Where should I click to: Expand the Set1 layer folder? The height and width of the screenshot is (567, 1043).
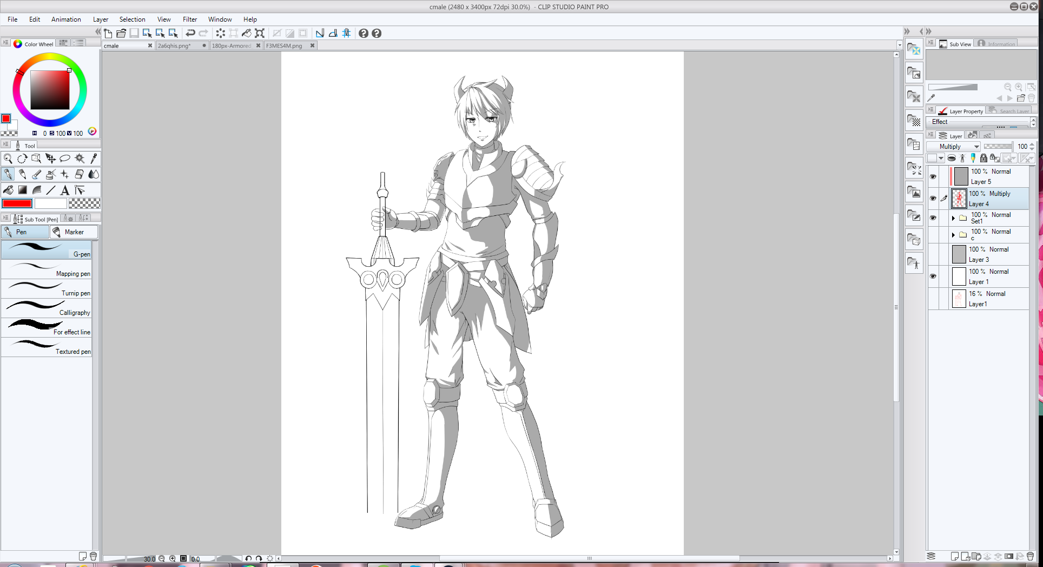[953, 218]
